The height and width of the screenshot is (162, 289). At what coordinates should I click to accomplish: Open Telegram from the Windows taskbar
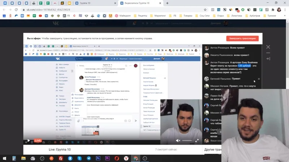click(89, 158)
